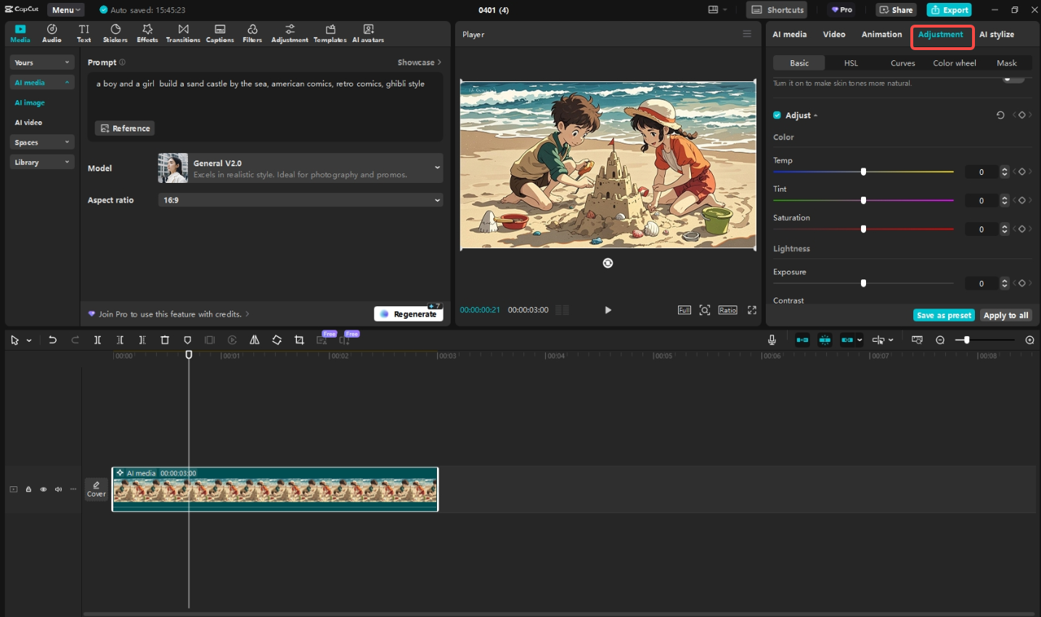Select the Split tool in the timeline toolbar
Screen dimensions: 1041x617
click(97, 339)
